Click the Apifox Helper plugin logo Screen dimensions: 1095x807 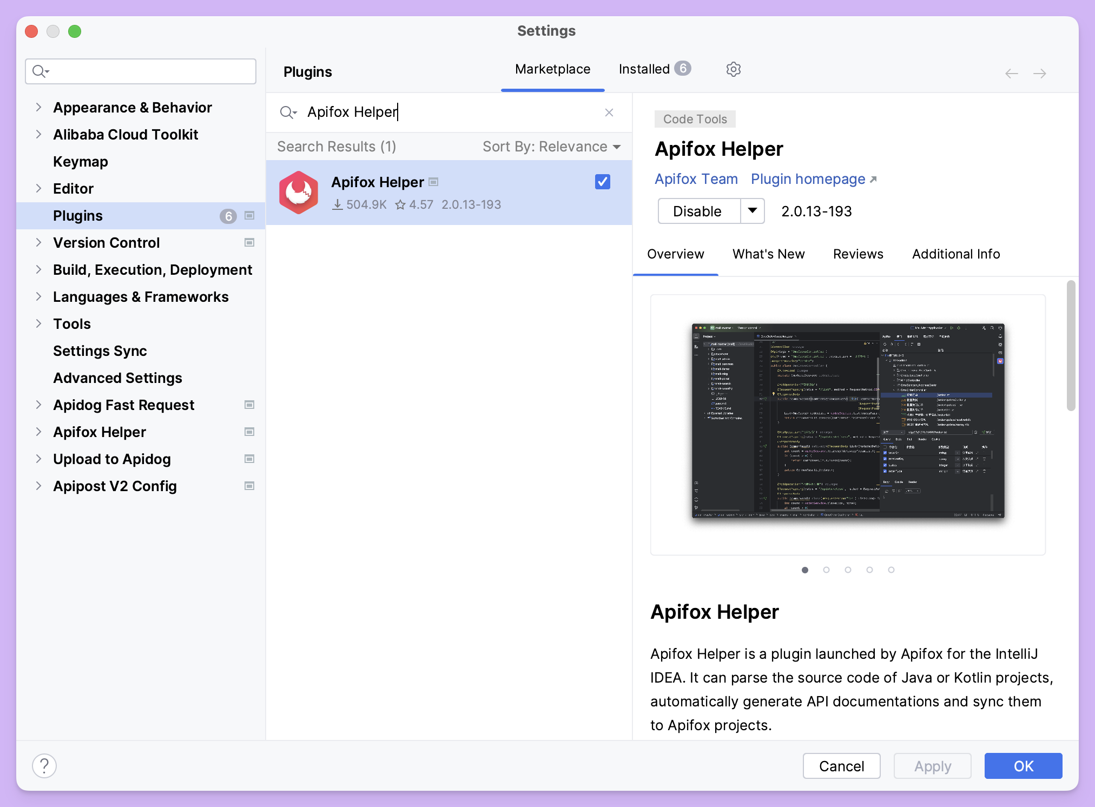point(299,193)
